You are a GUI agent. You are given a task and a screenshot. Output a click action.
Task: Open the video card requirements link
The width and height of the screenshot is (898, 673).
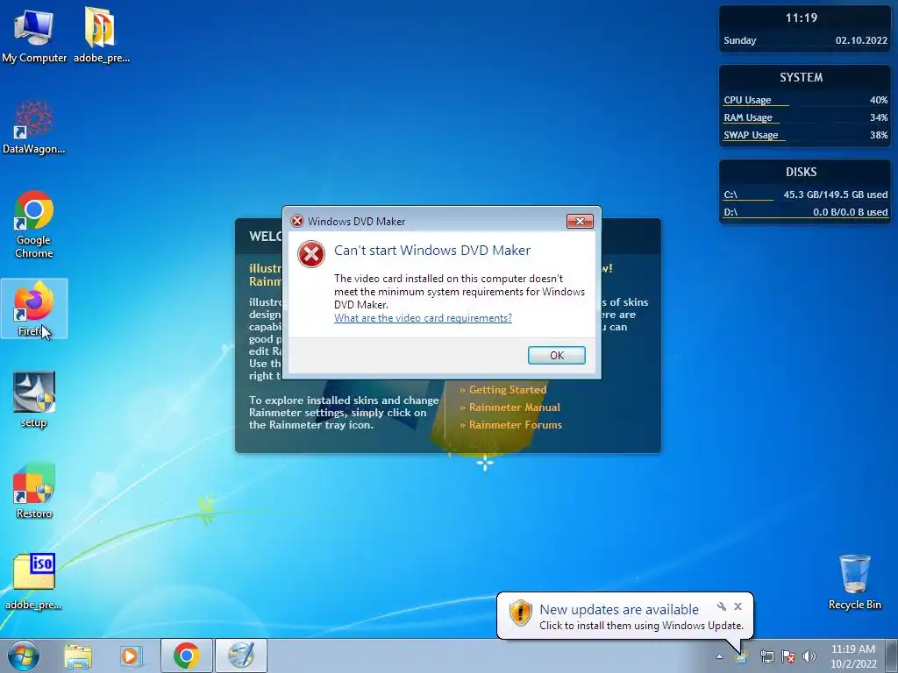pyautogui.click(x=423, y=318)
